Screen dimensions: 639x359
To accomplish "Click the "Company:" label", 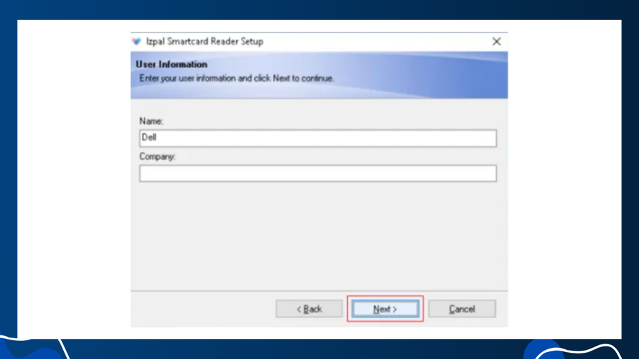I will (157, 156).
